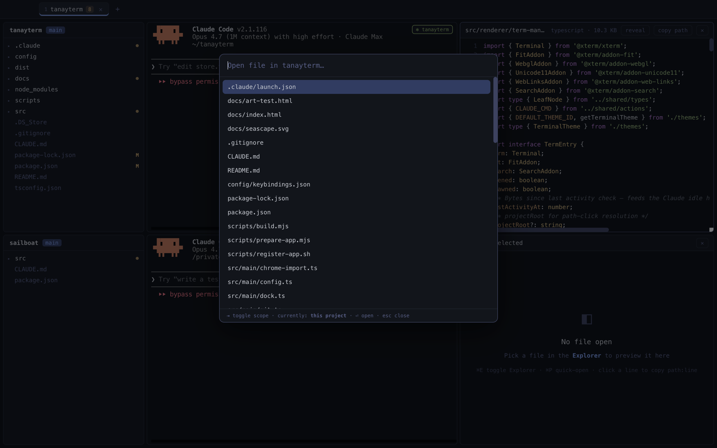Image resolution: width=717 pixels, height=448 pixels.
Task: Click the modified dot beside the docs folder
Action: [x=137, y=78]
